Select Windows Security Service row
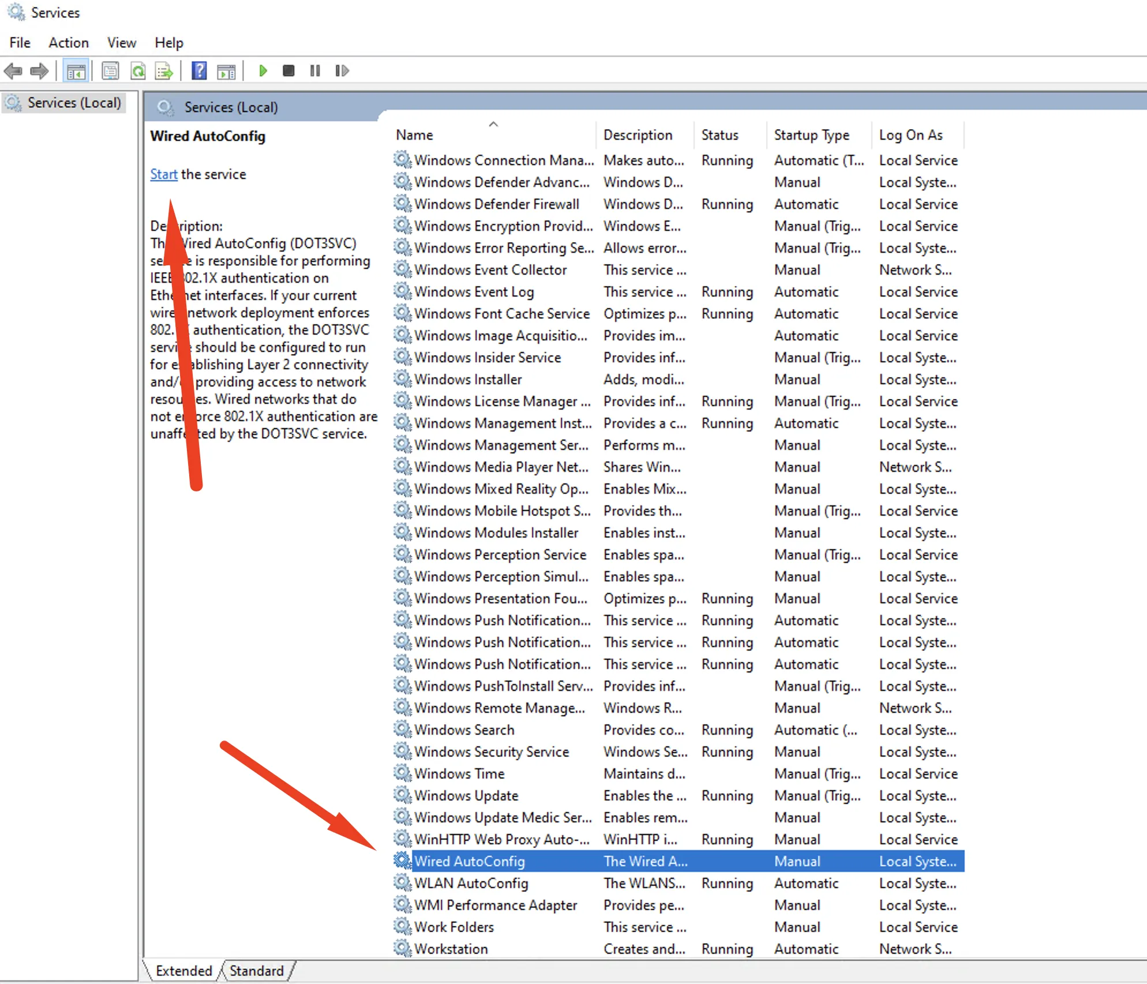 679,751
